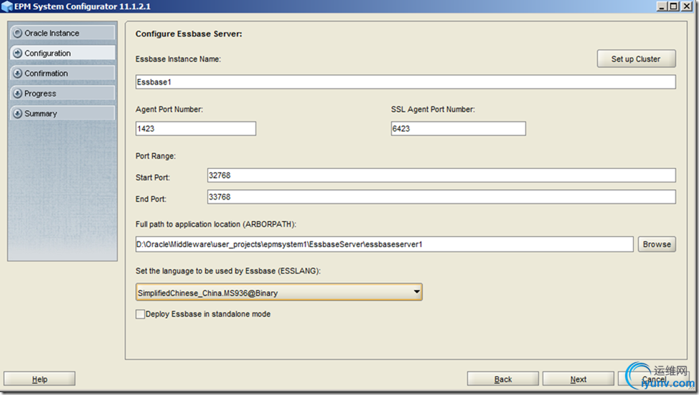Click the Cancel button
Viewport: 699px width, 395px height.
tap(654, 379)
